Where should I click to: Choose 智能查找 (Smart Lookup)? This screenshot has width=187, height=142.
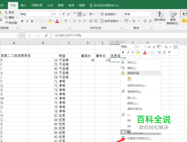(141, 91)
